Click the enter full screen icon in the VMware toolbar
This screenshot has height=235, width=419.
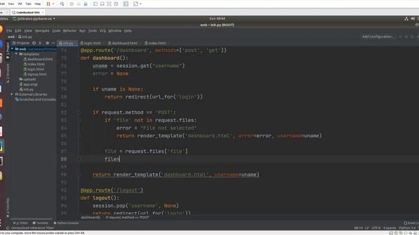pos(109,4)
